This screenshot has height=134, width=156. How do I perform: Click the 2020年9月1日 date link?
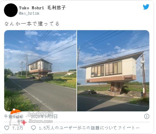[44, 116]
